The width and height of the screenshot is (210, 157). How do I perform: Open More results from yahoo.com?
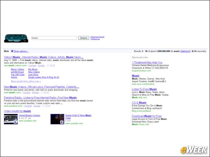[26, 81]
